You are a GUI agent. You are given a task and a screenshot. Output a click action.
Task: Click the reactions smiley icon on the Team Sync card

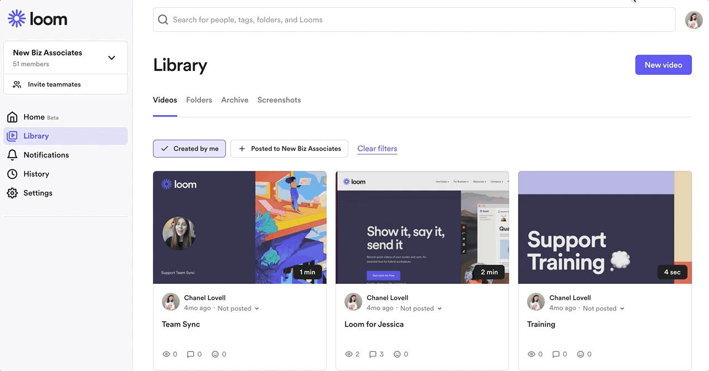215,354
